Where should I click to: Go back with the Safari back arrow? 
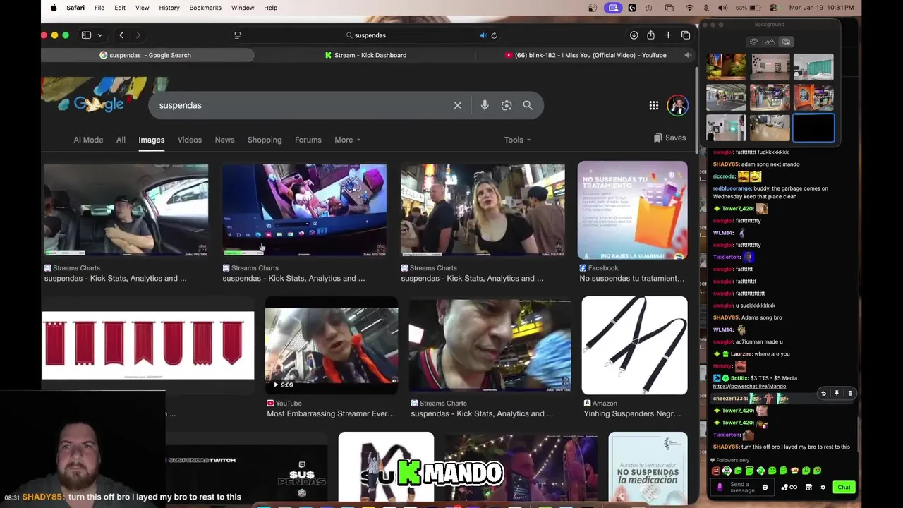point(121,35)
